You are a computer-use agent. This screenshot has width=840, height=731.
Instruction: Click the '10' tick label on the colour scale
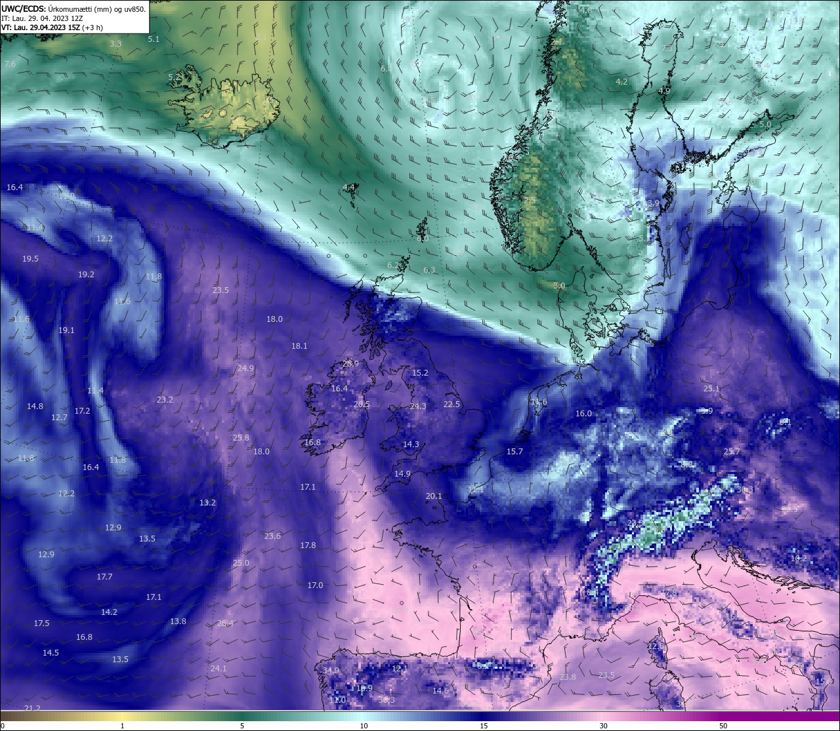(x=364, y=726)
